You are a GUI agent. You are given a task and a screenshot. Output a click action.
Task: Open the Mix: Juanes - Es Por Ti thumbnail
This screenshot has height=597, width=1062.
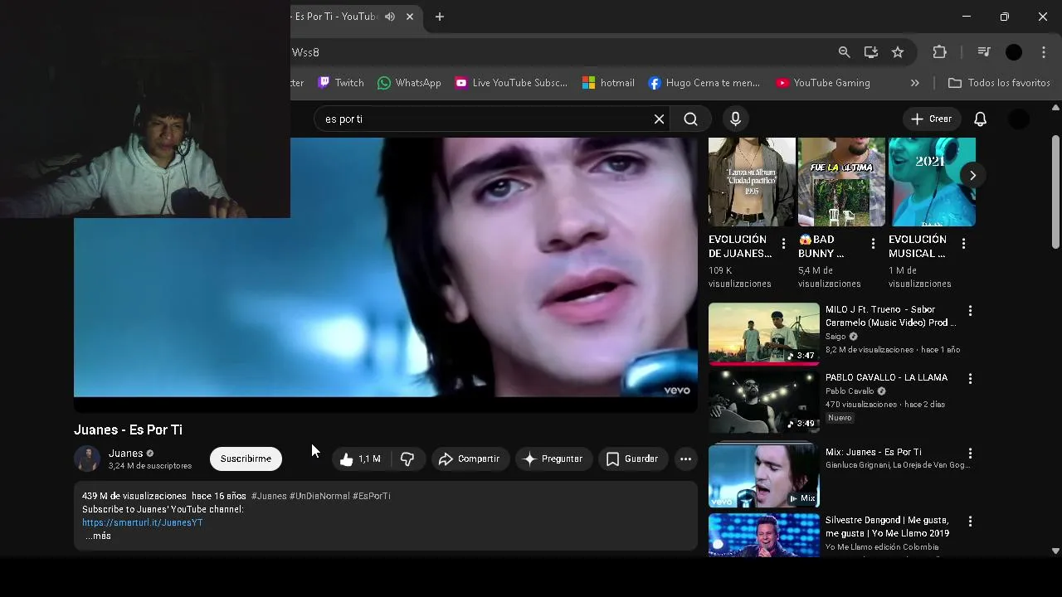764,476
